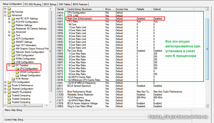The height and width of the screenshot is (123, 214).
Task: Expand the Power & Performance node
Action: 5,85
